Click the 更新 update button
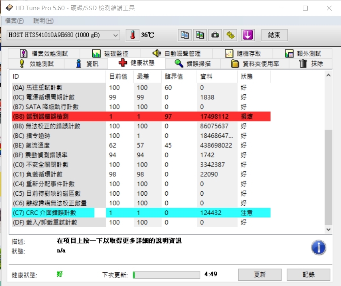341x286 pixels. (260, 275)
